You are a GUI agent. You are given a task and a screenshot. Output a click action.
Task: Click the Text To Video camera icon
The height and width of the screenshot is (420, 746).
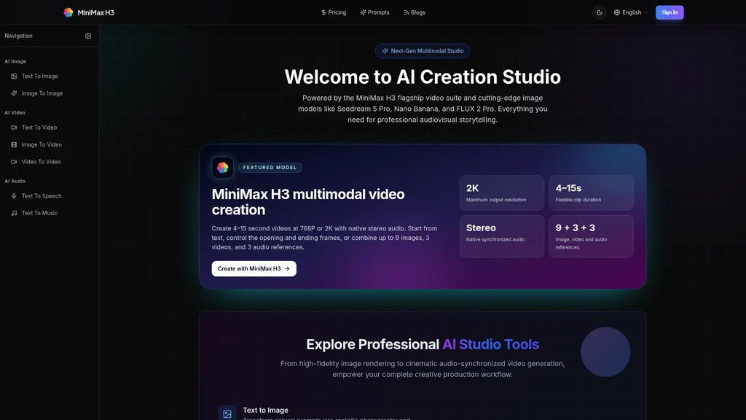tap(14, 128)
